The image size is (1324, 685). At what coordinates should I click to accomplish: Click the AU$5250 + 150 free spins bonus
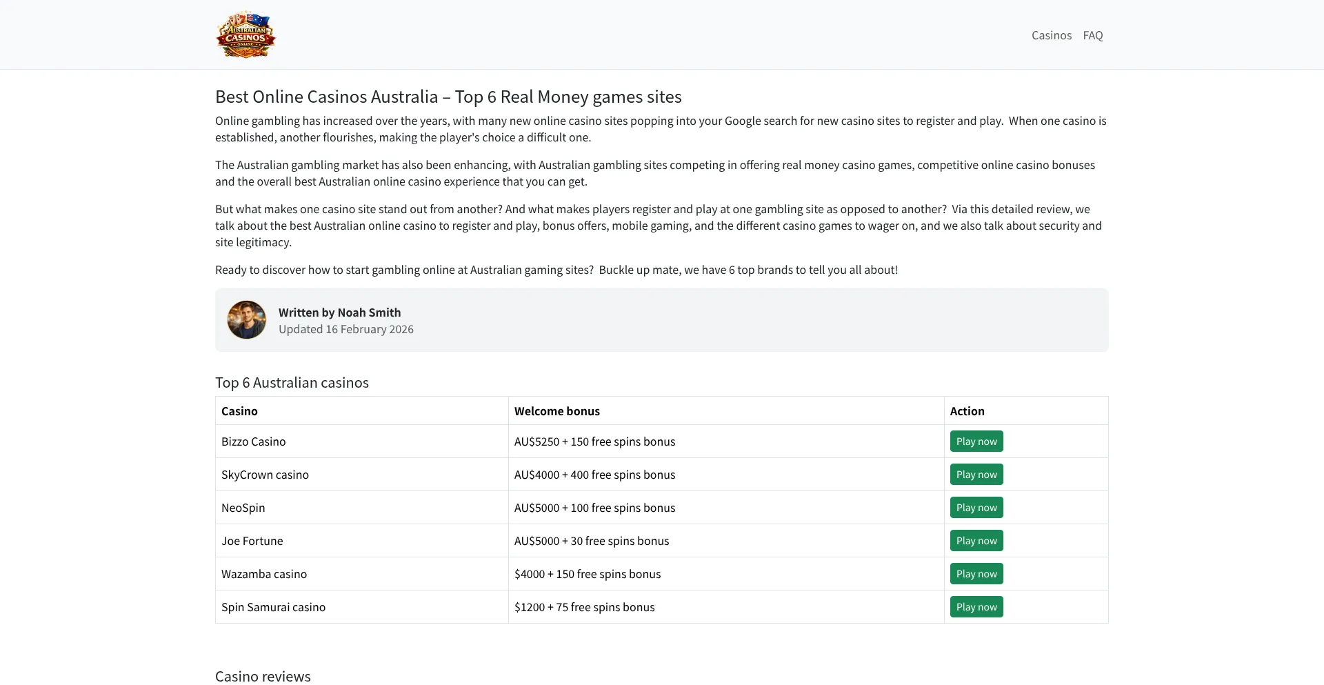[x=594, y=441]
